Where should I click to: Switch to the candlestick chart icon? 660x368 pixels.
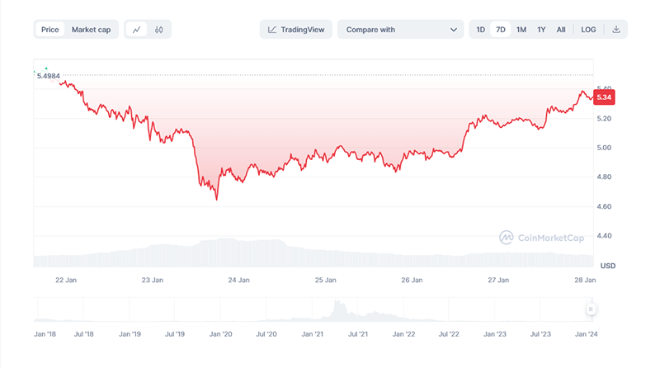coord(159,30)
